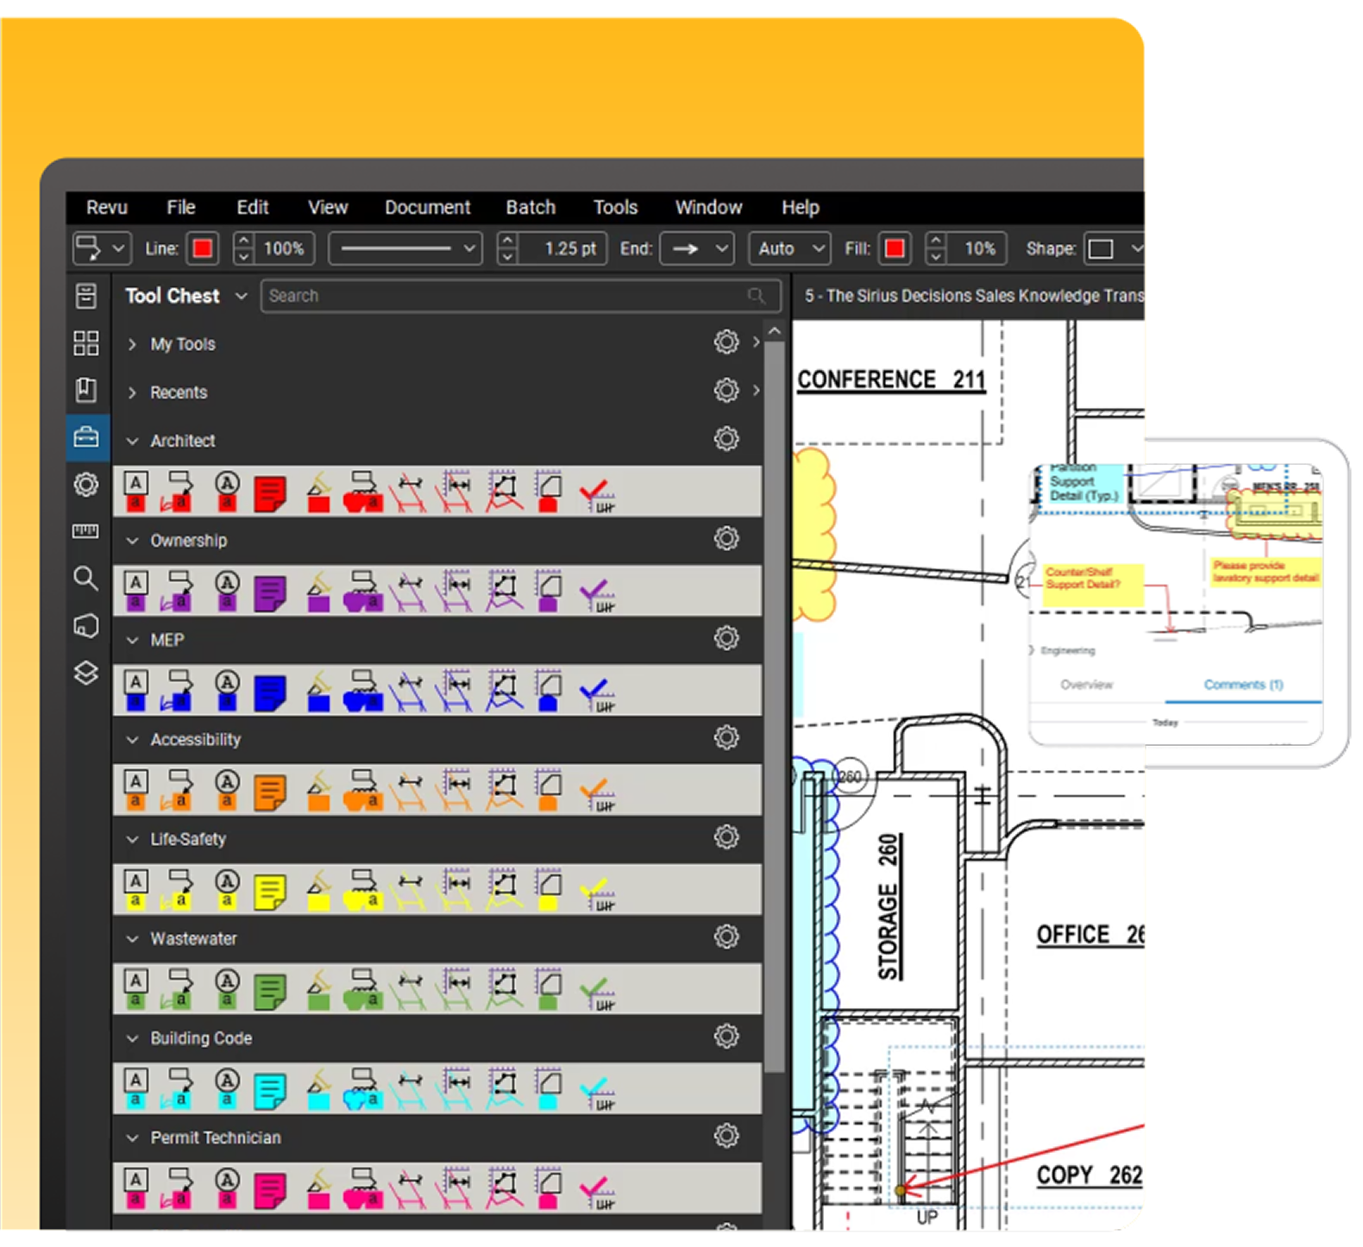
Task: Click the red Line color swatch
Action: pyautogui.click(x=203, y=248)
